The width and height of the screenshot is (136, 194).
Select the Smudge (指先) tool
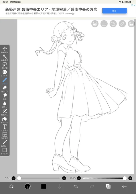click(x=5, y=97)
